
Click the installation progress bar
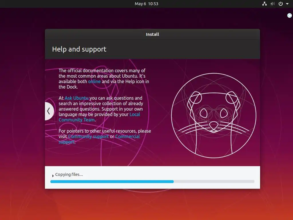pyautogui.click(x=152, y=181)
